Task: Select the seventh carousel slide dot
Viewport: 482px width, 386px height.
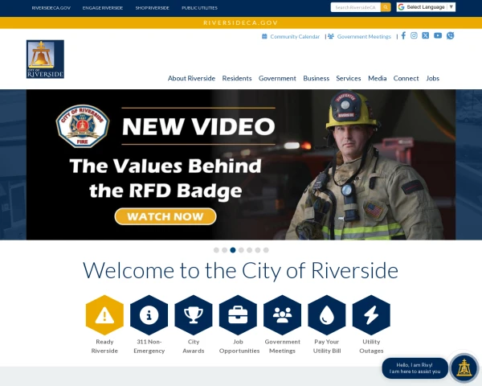Action: coord(266,250)
